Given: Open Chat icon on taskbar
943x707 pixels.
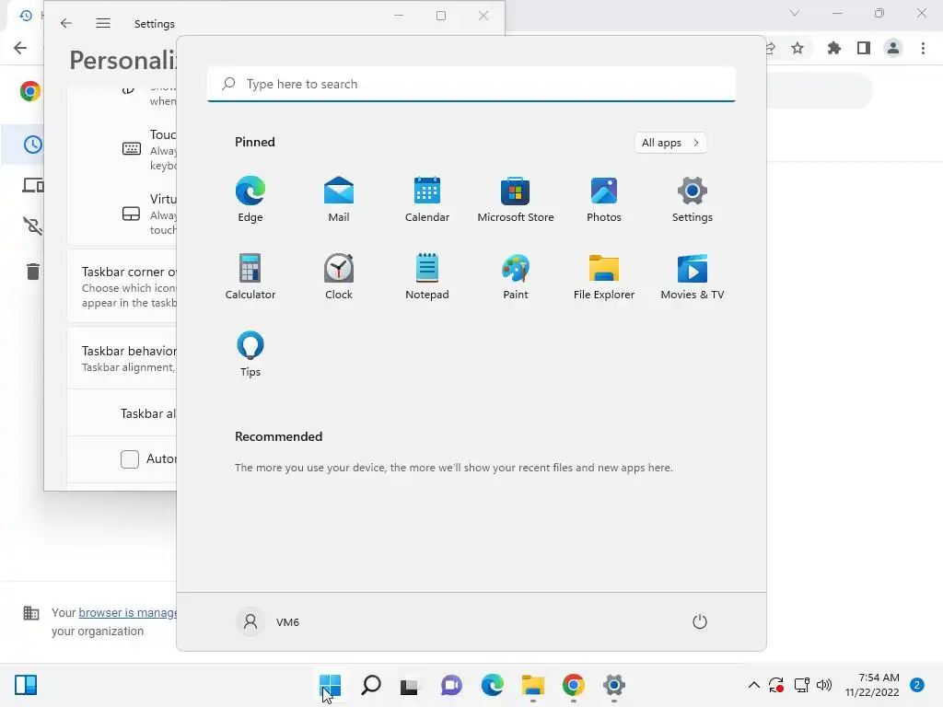Looking at the screenshot, I should pos(451,685).
